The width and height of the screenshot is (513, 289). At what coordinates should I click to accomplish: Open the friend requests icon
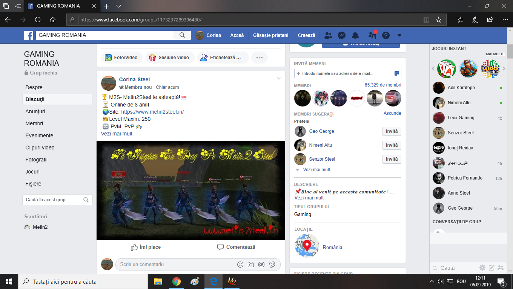328,35
